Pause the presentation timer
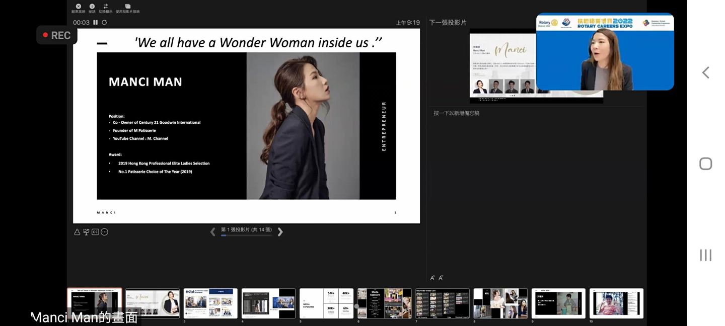725x326 pixels. 96,23
